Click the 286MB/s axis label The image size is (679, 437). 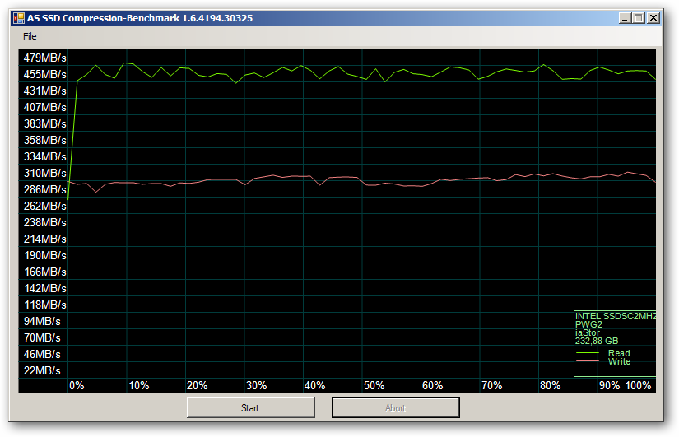45,190
